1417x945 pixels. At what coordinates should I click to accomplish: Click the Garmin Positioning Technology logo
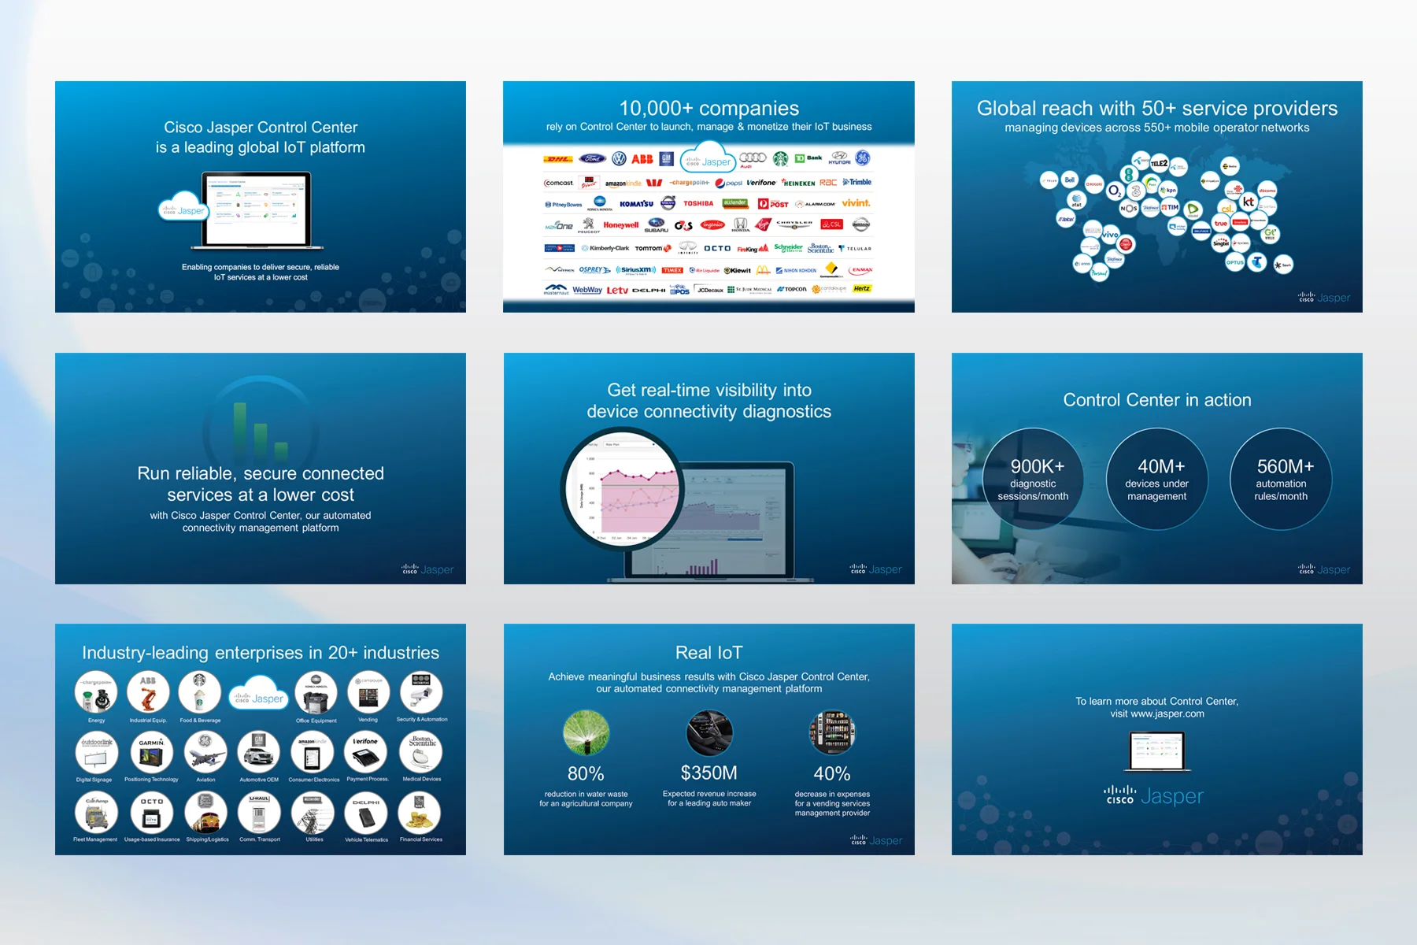[x=152, y=752]
